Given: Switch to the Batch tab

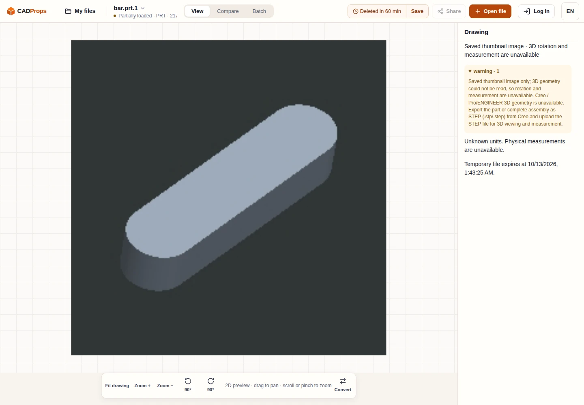Looking at the screenshot, I should coord(259,11).
